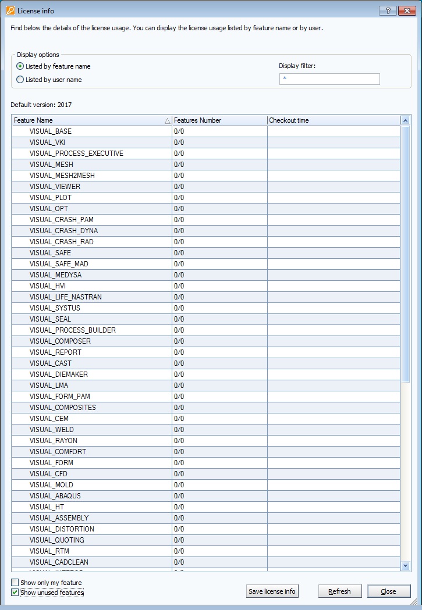Select the VISUAL_COMFORT row

pyautogui.click(x=206, y=452)
